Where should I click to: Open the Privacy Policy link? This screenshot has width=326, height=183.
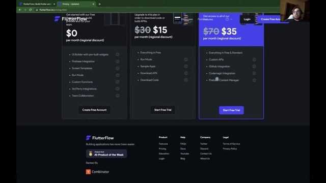tap(230, 149)
